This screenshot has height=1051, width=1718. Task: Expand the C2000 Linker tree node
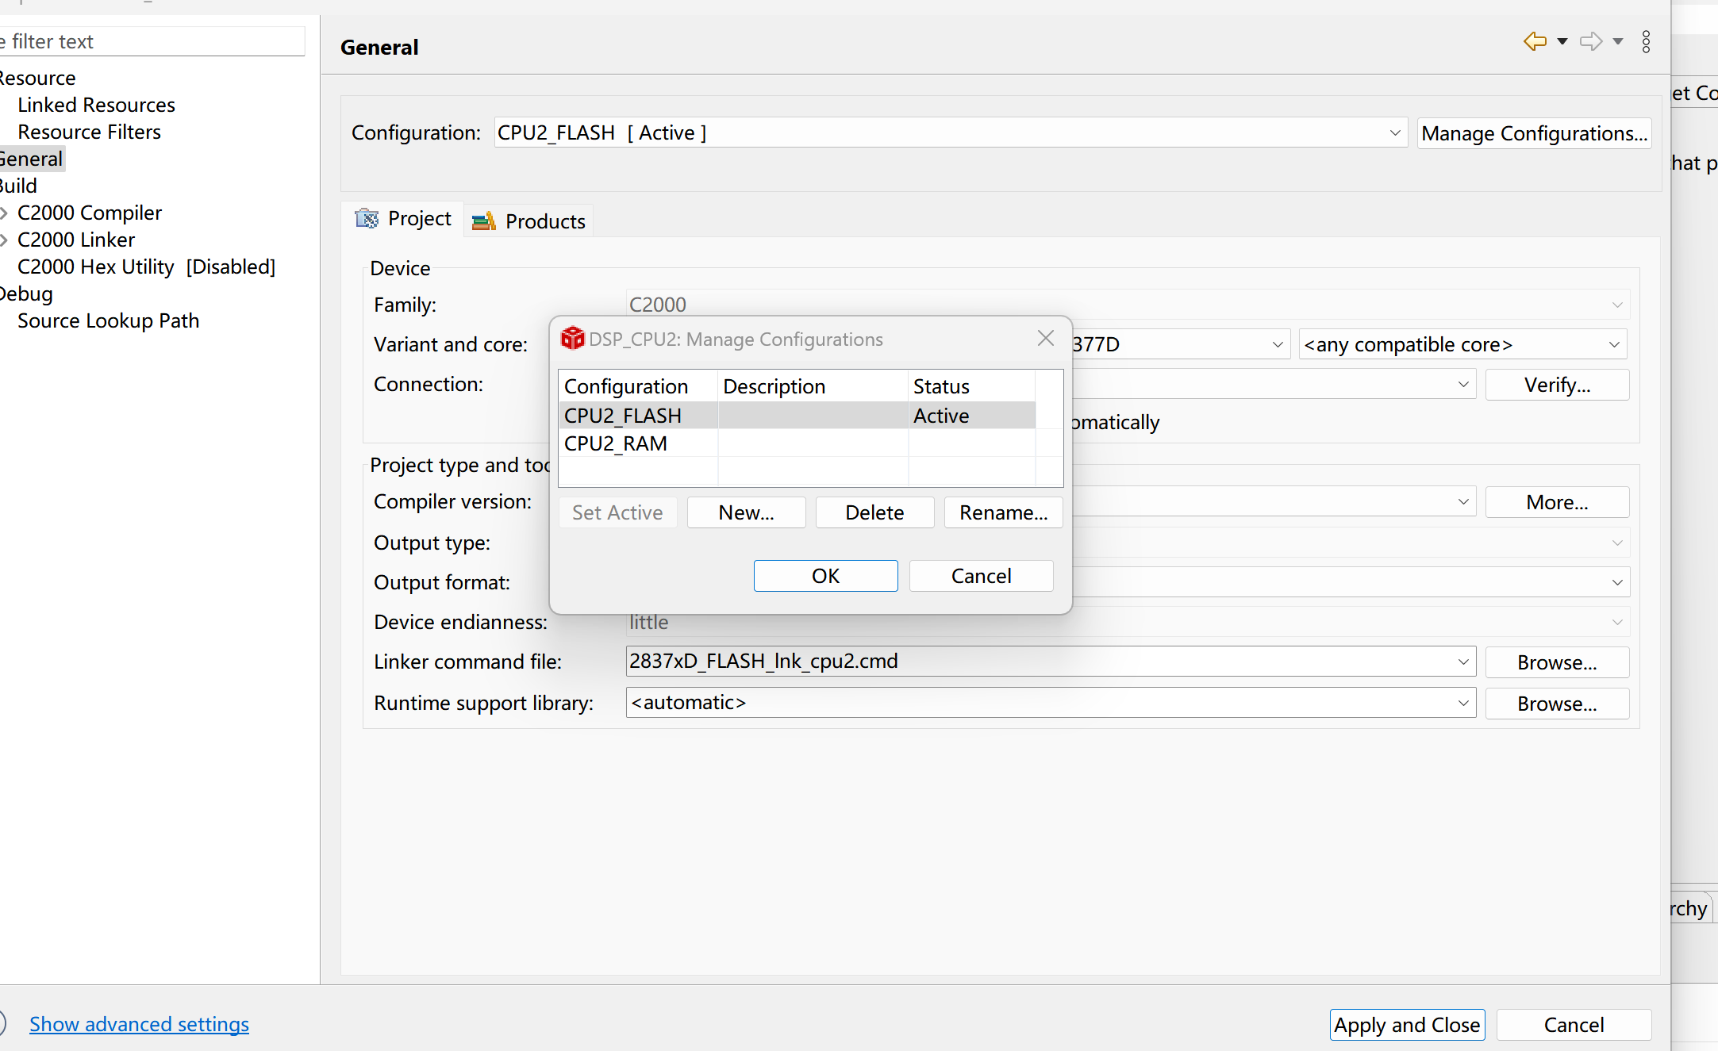point(5,240)
